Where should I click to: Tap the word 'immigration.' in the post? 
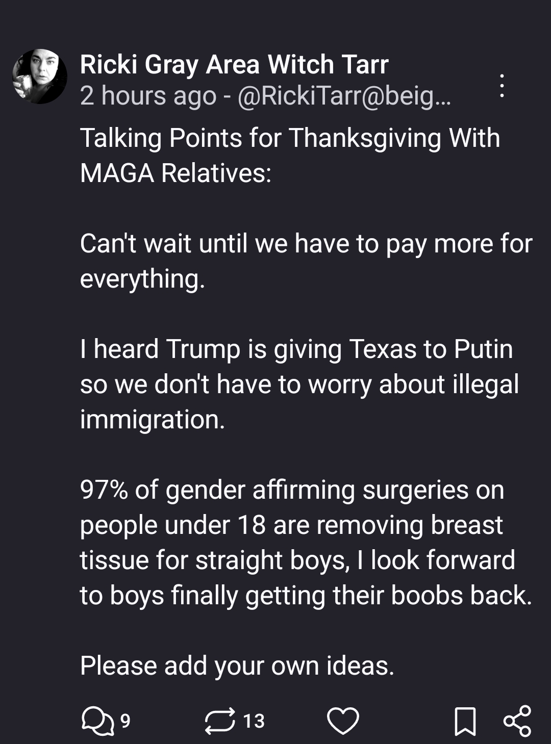point(153,420)
